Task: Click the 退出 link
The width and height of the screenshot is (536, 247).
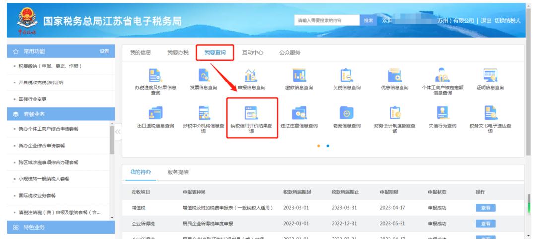Action: pyautogui.click(x=486, y=20)
